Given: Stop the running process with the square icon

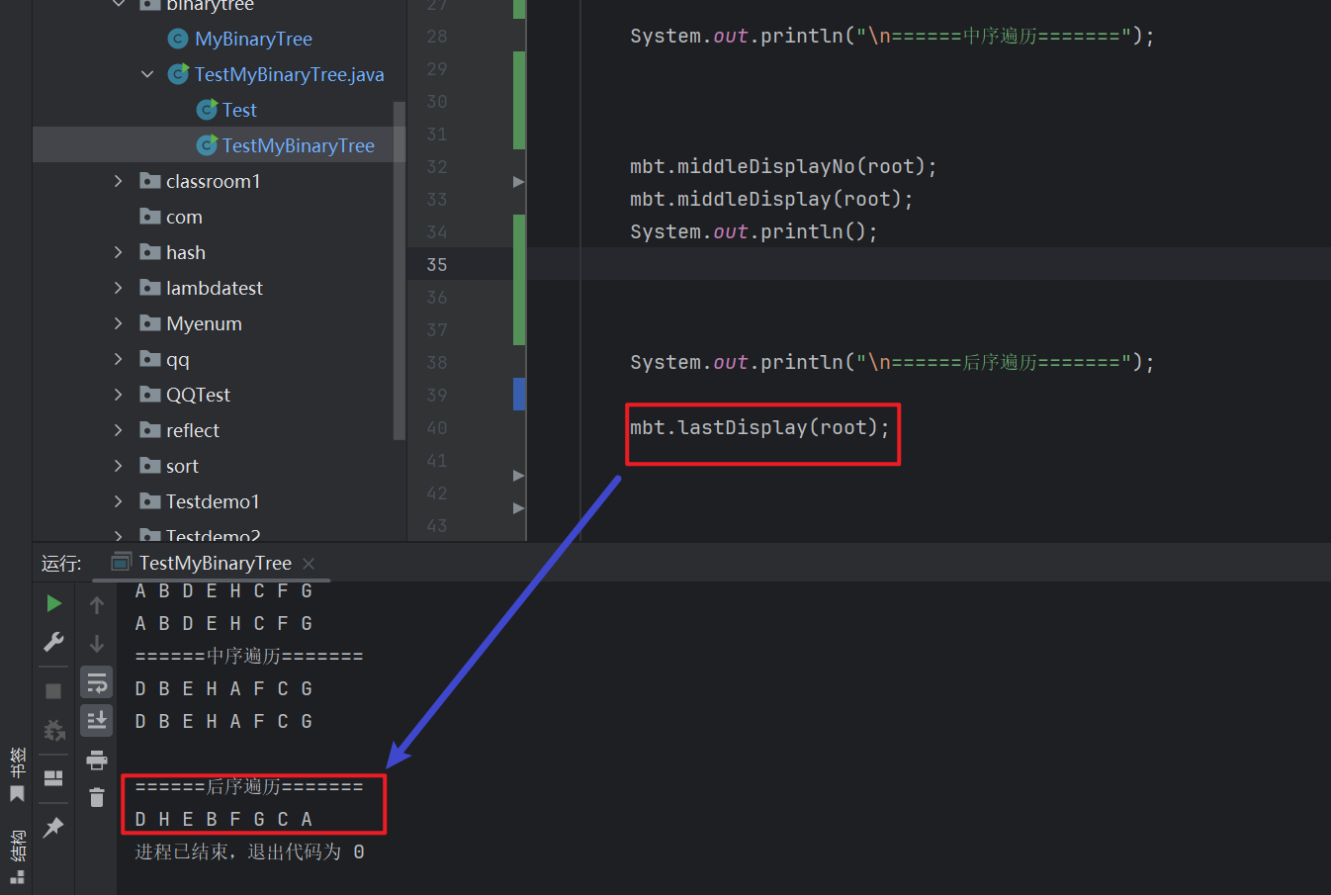Looking at the screenshot, I should click(x=53, y=691).
